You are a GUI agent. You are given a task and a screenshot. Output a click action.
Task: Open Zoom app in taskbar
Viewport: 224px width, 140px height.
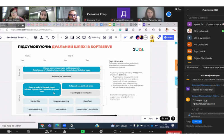click(x=64, y=126)
